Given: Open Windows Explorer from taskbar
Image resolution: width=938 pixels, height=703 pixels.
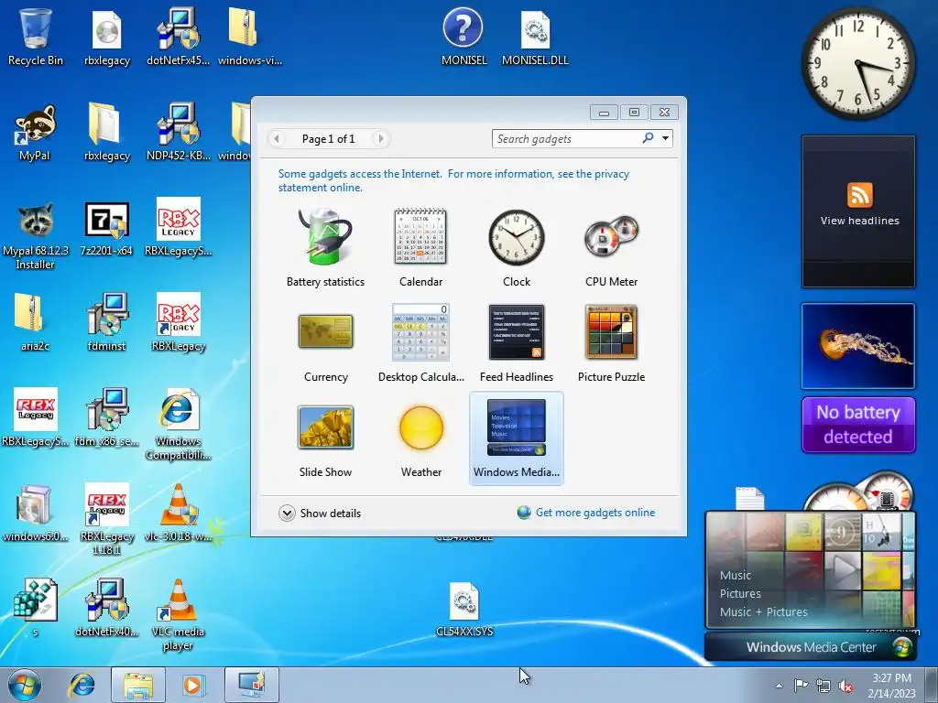Looking at the screenshot, I should (x=137, y=685).
